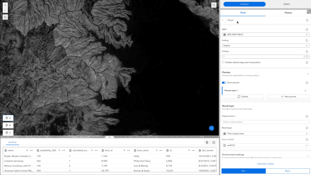
Task: Open the Scaling dropdown set to Degree
Action: click(x=265, y=46)
